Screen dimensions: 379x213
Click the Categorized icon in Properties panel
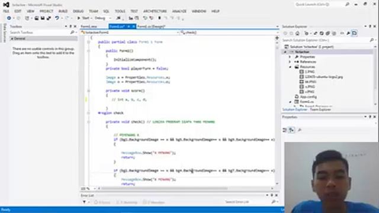[285, 130]
